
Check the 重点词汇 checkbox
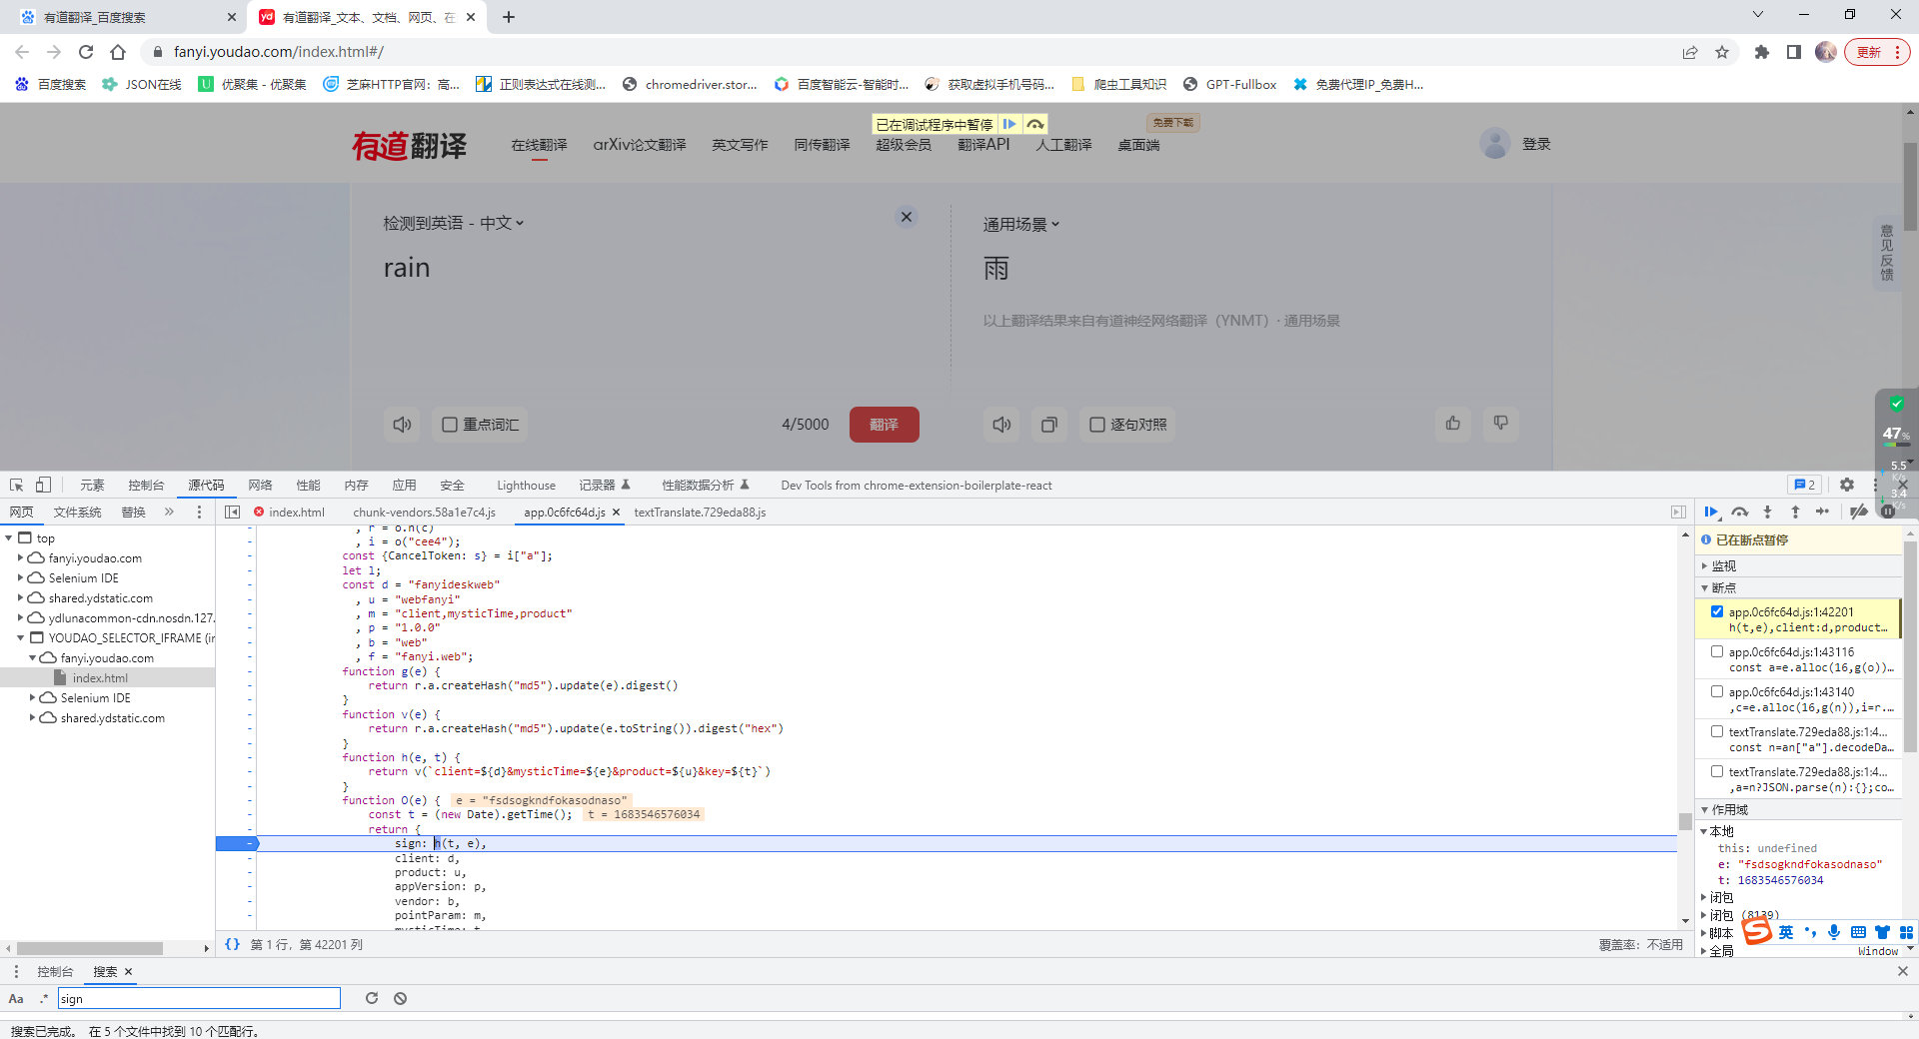(x=450, y=425)
